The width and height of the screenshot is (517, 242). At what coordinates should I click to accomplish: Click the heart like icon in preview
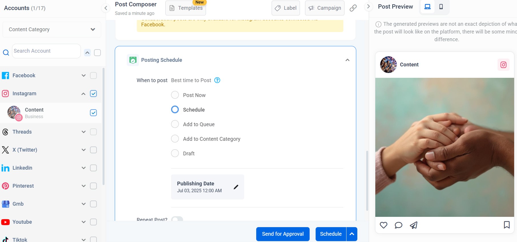[384, 225]
